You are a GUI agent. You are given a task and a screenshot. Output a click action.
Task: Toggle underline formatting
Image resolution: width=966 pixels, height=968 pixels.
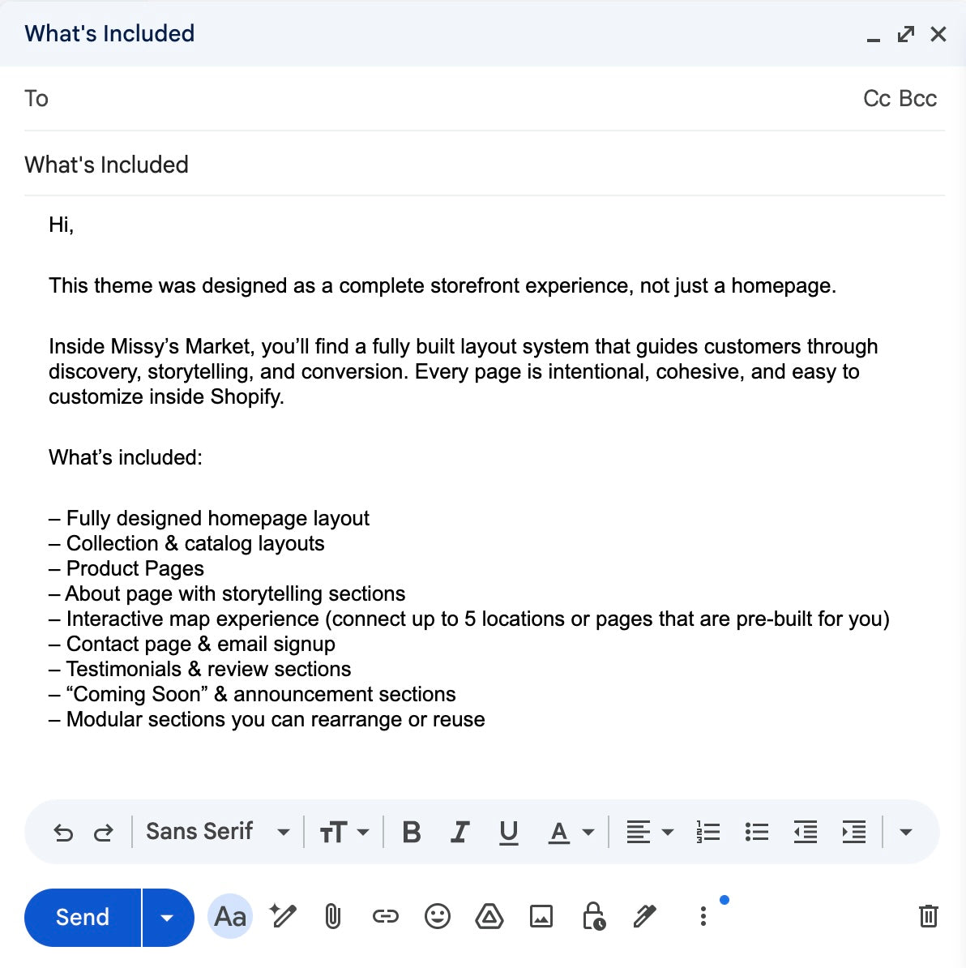pyautogui.click(x=509, y=833)
